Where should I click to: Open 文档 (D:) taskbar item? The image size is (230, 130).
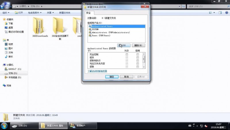24,126
